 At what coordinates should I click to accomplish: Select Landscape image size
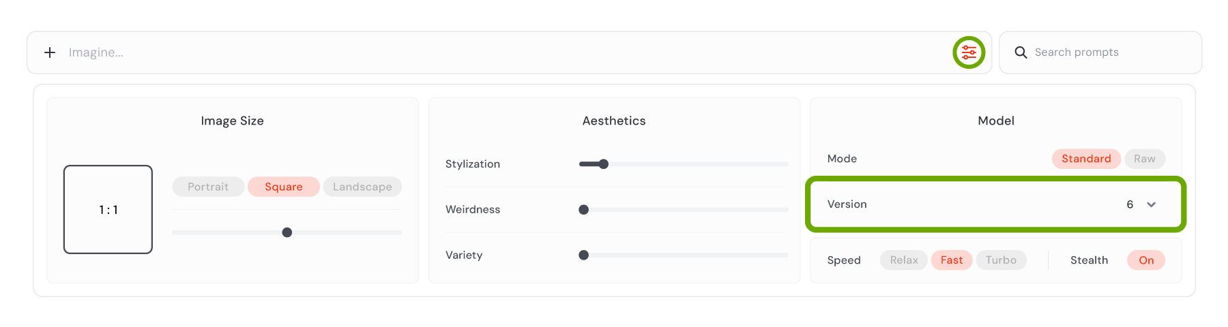362,187
